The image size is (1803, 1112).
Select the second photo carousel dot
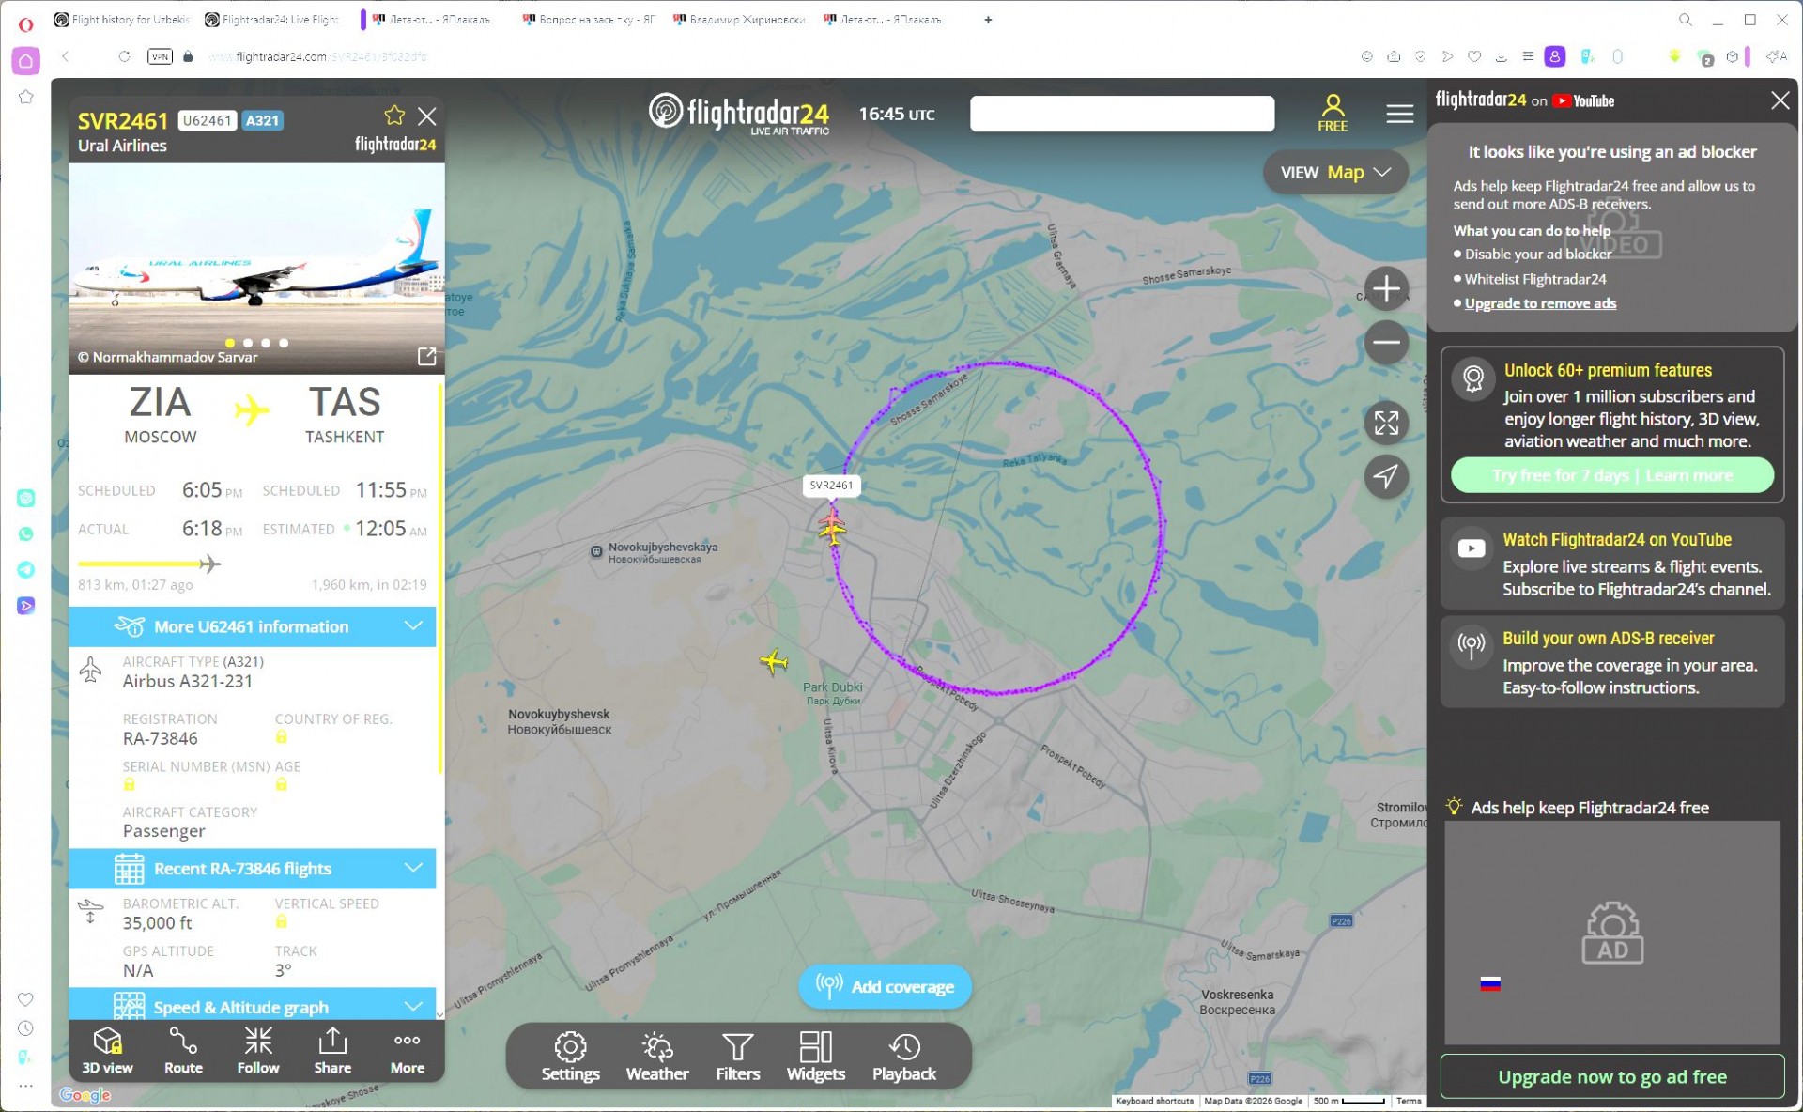(x=248, y=343)
